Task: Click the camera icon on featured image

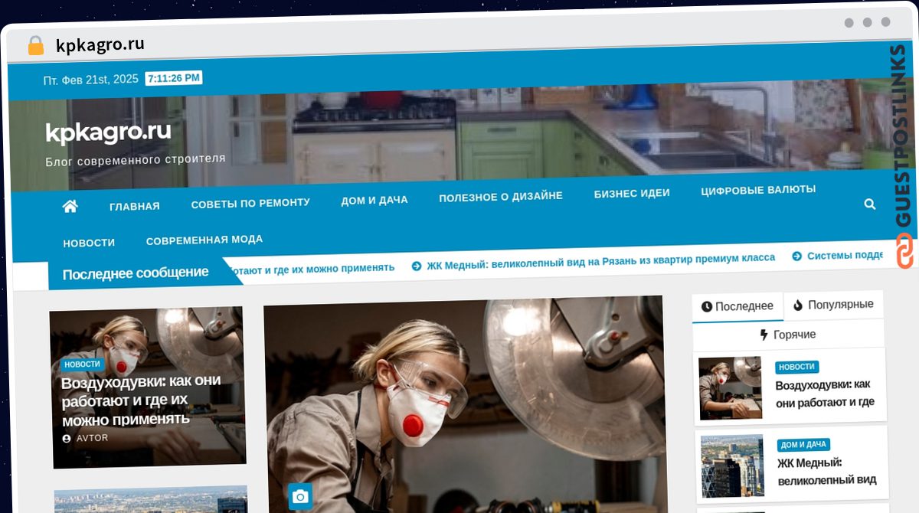Action: tap(300, 497)
